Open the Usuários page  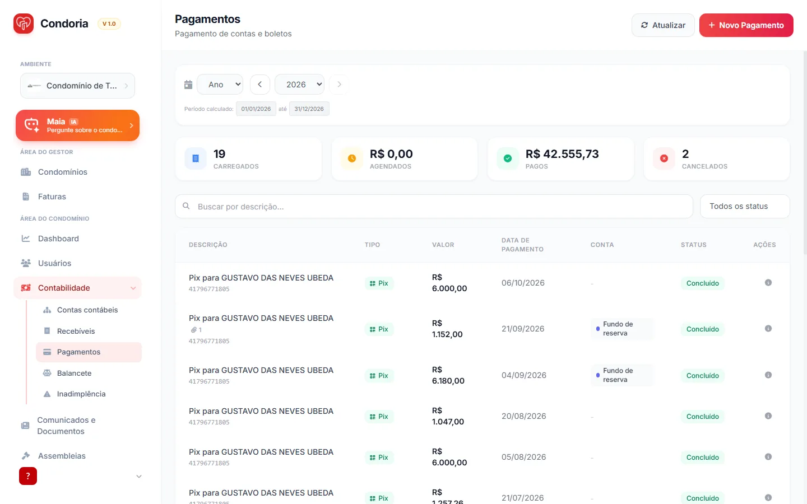point(77,263)
